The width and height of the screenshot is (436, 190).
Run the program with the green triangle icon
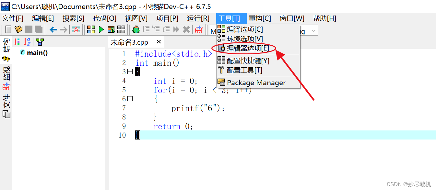coord(101,29)
